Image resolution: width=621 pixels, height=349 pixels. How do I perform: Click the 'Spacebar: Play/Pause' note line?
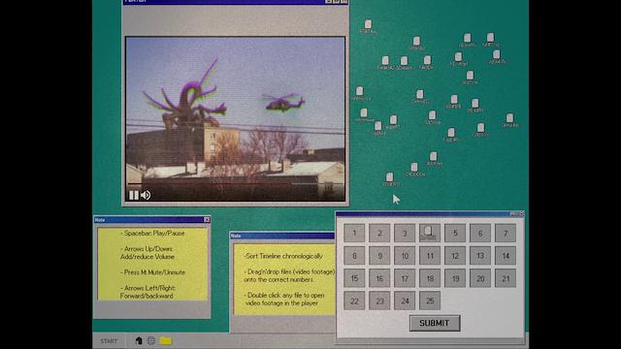[x=152, y=233]
